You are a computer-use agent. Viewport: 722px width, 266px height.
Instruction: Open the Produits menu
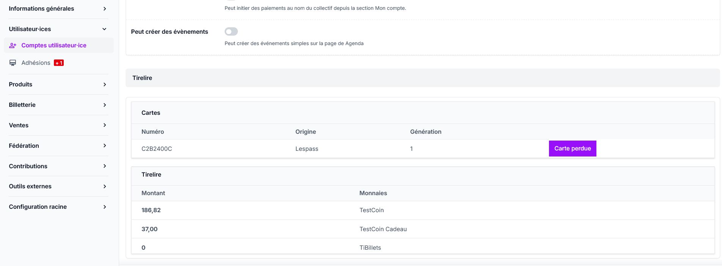(20, 84)
